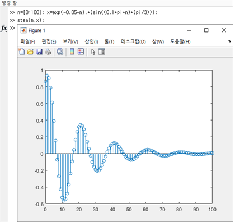Open a file with the folder icon
Viewport: 235px width, 222px height.
pos(30,52)
